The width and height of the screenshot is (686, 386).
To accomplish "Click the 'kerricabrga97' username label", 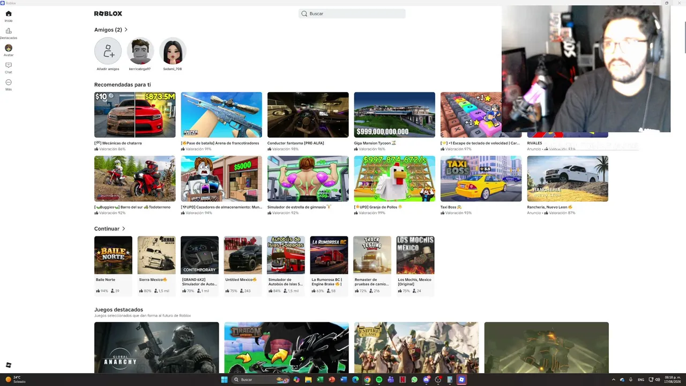I will click(x=140, y=69).
